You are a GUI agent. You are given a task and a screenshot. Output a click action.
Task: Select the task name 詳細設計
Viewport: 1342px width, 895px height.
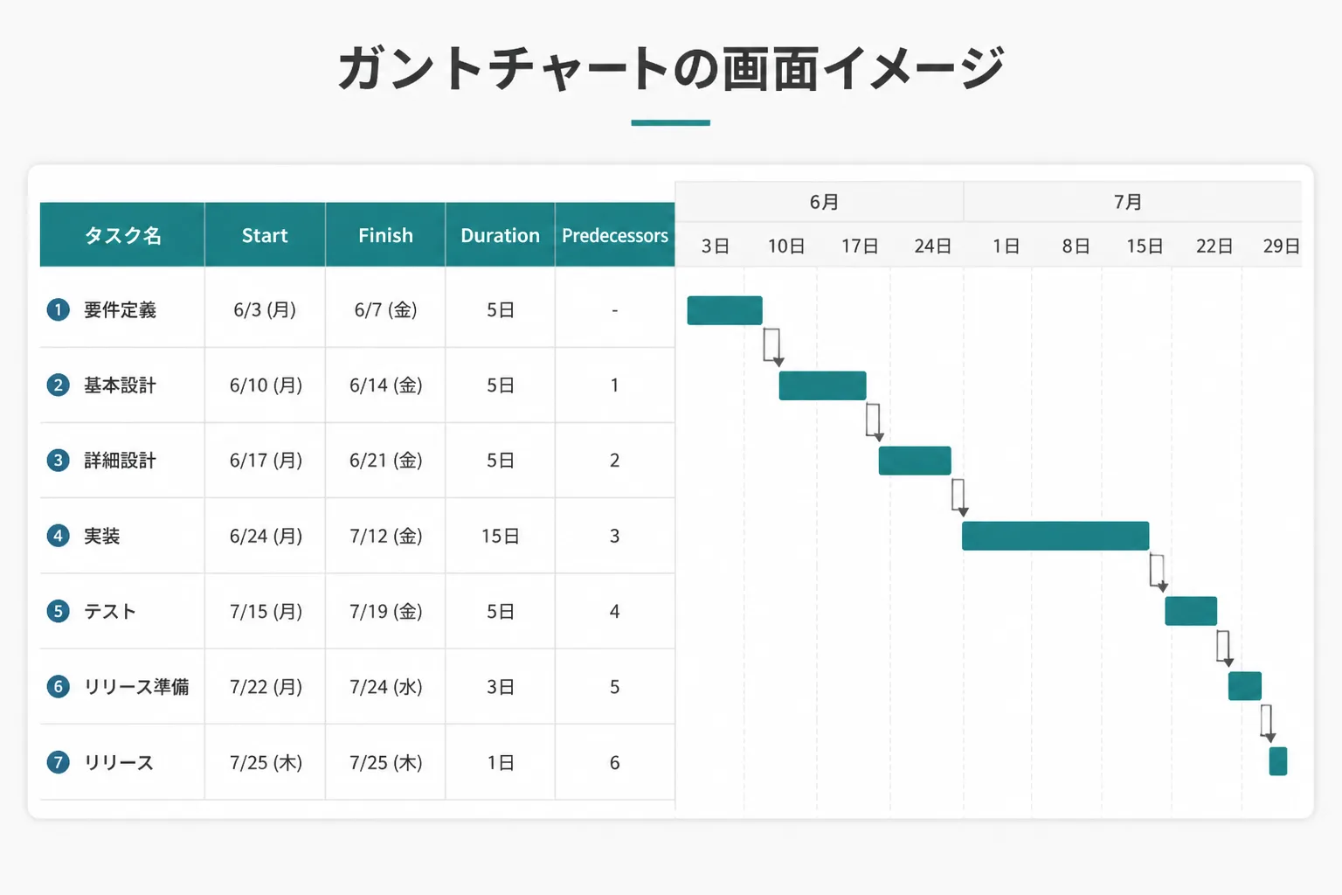tap(120, 460)
